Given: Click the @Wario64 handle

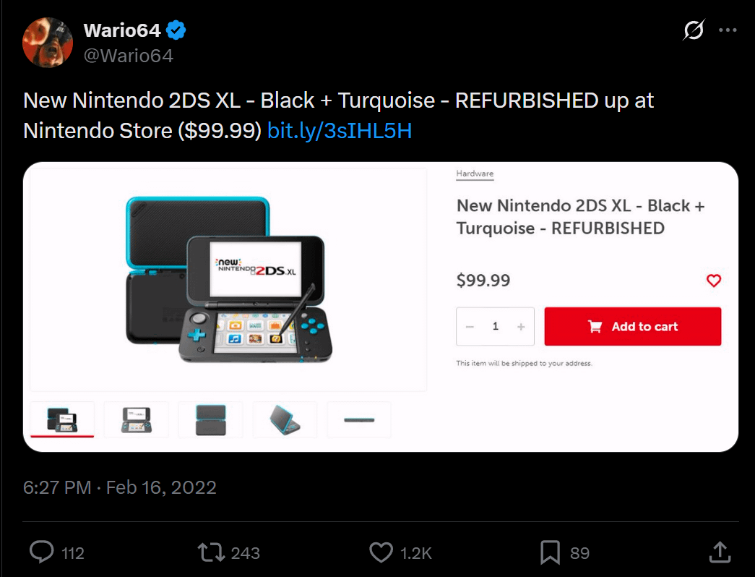Looking at the screenshot, I should pos(129,56).
